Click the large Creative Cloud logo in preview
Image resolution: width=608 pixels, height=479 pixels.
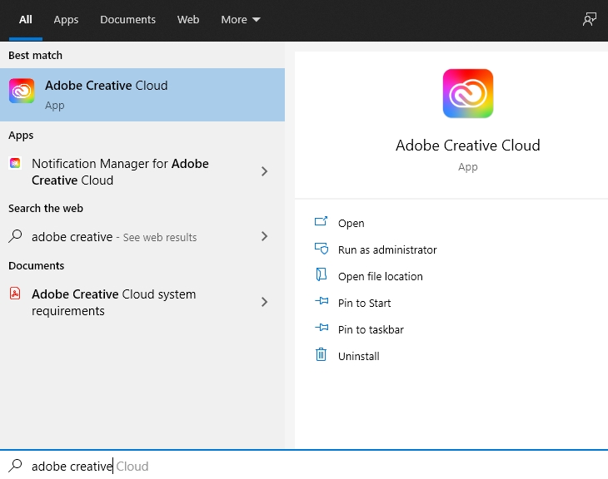tap(467, 94)
